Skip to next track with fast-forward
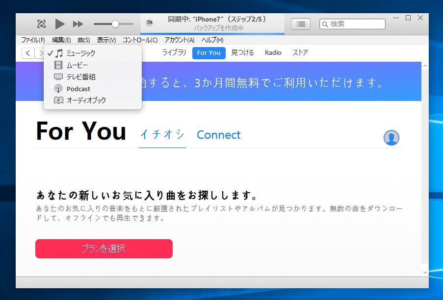 pyautogui.click(x=78, y=24)
